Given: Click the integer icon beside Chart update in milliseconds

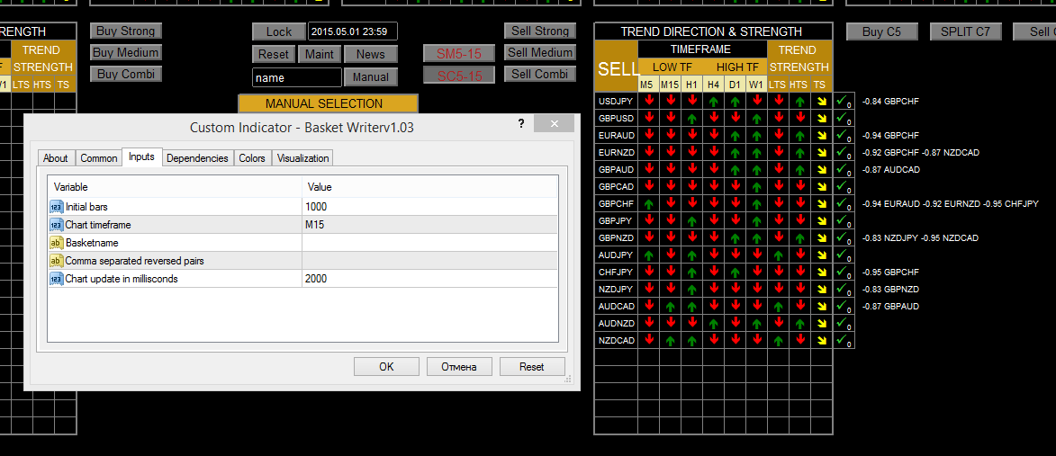Looking at the screenshot, I should (x=57, y=279).
